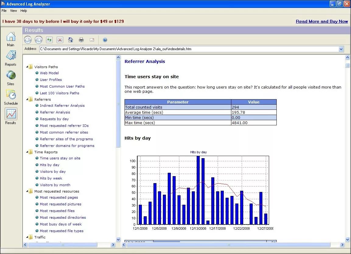Click tree panel horizontal scroll right arrow
Screen dimensions: 351x254
click(113, 245)
